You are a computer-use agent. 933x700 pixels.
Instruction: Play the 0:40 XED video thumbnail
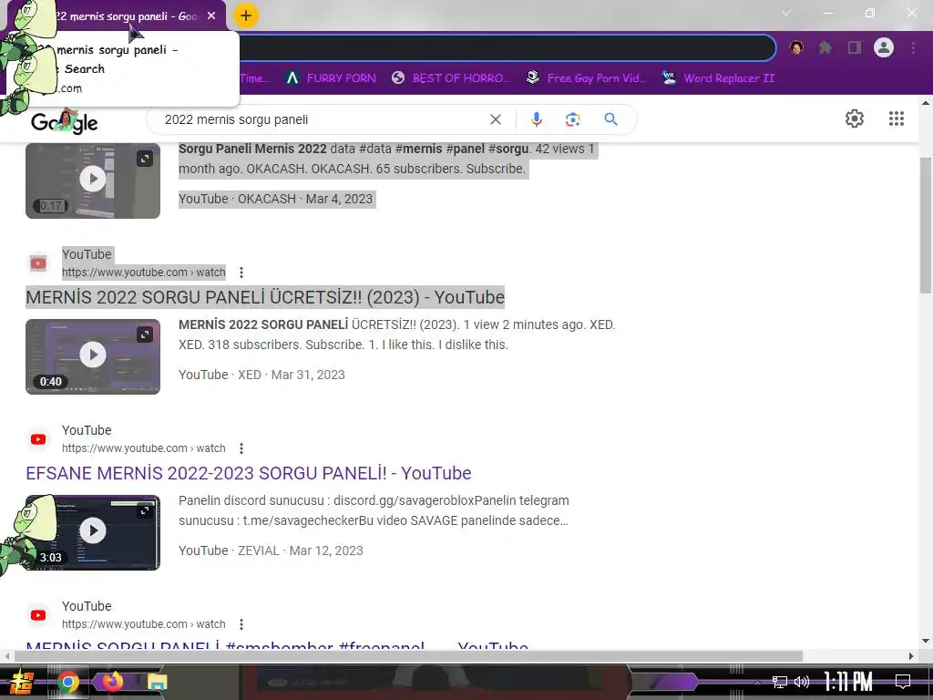93,356
